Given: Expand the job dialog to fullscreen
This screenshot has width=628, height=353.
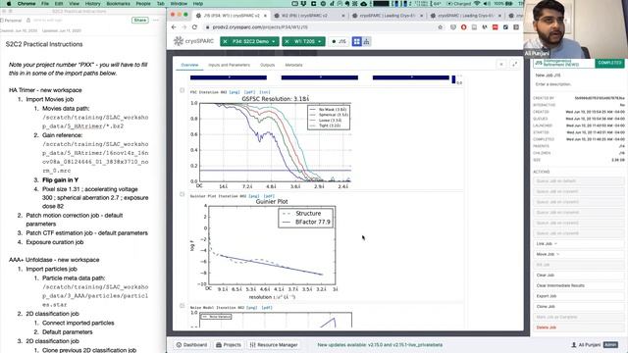Looking at the screenshot, I should coord(514,64).
